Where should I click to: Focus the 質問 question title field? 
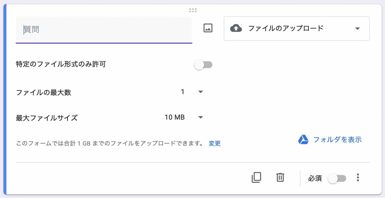tap(104, 29)
